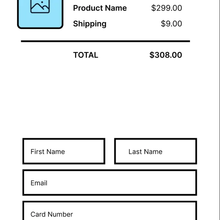Click the 'Card Number' placeholder text

[52, 214]
